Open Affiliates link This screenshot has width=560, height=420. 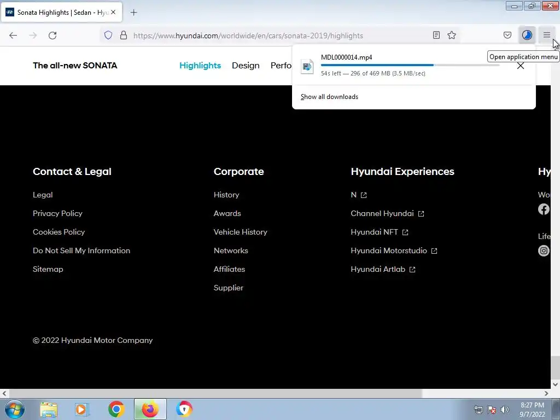point(229,269)
